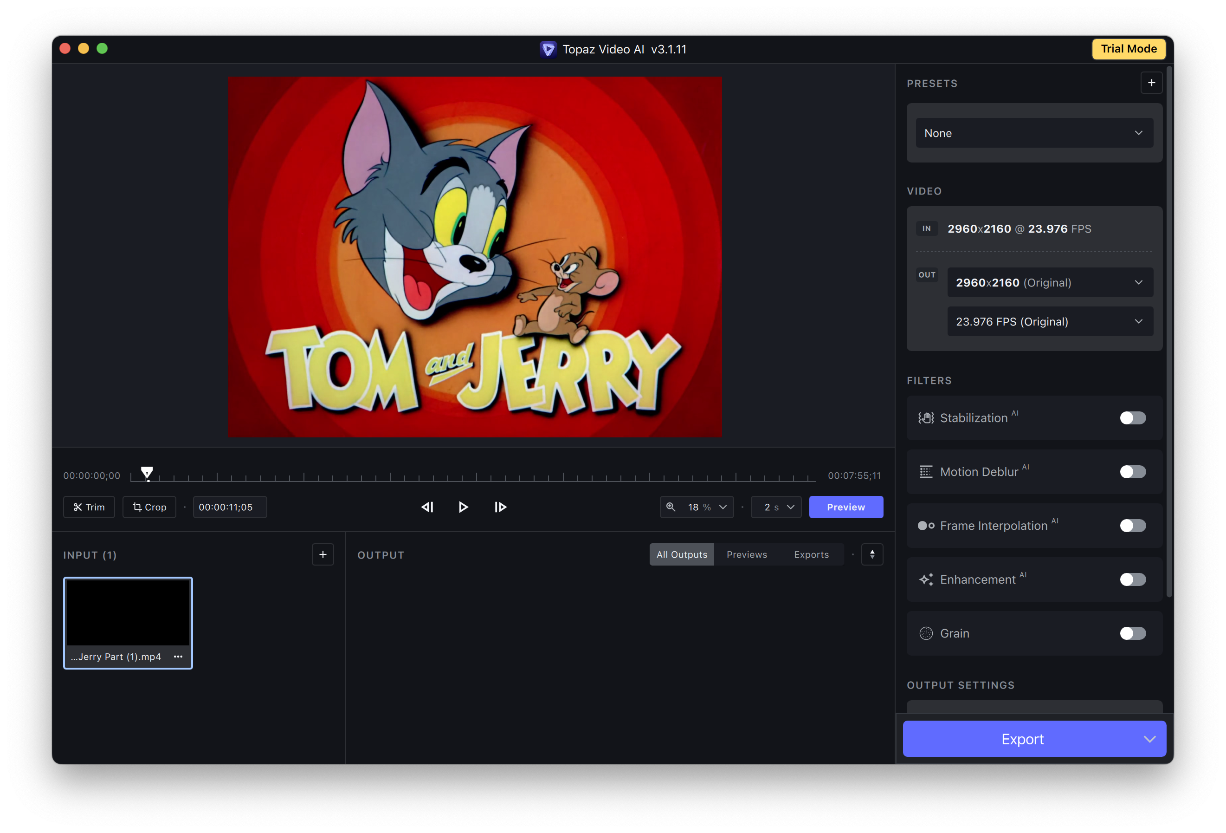Viewport: 1226px width, 833px height.
Task: Click the timeline playhead marker
Action: click(x=147, y=472)
